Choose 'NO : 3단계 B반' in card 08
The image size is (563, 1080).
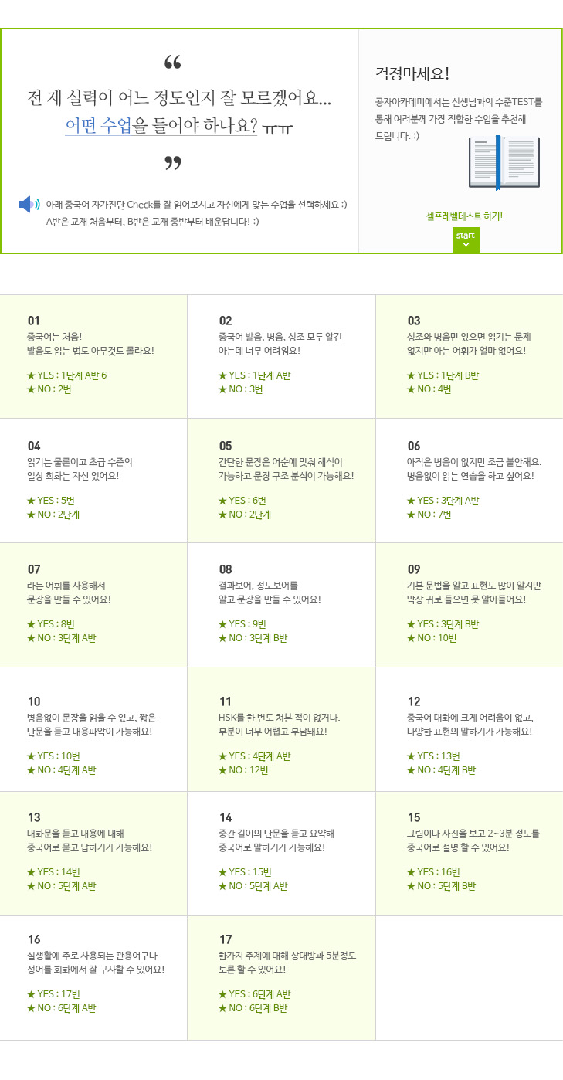253,638
